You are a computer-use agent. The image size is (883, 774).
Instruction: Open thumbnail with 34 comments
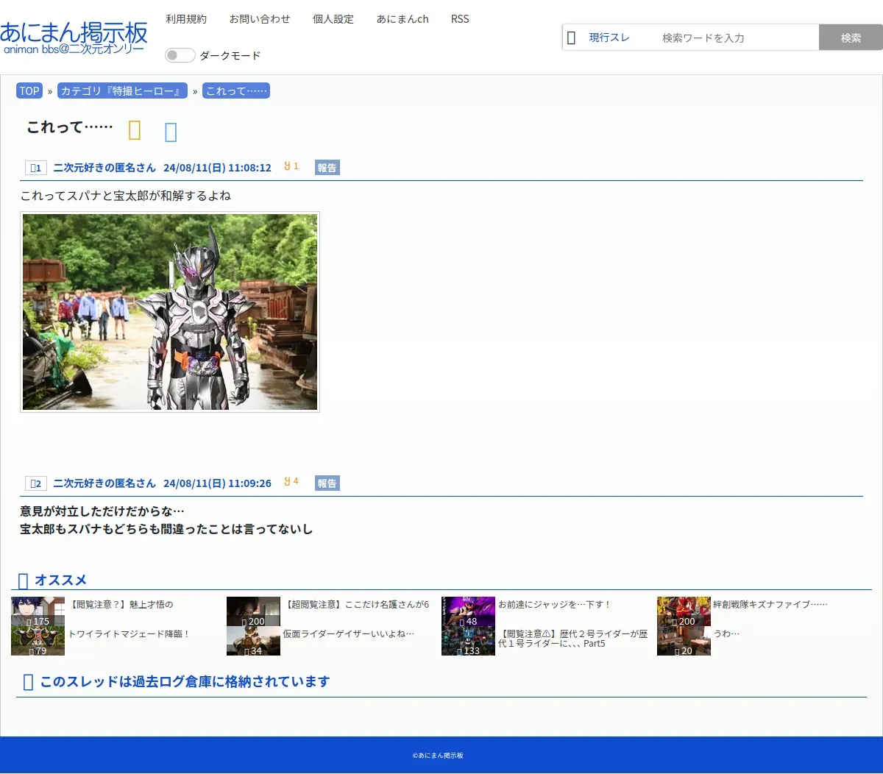tap(253, 641)
